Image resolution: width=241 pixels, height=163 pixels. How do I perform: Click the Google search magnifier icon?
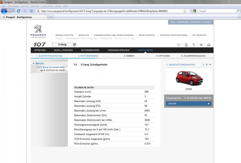(x=238, y=11)
